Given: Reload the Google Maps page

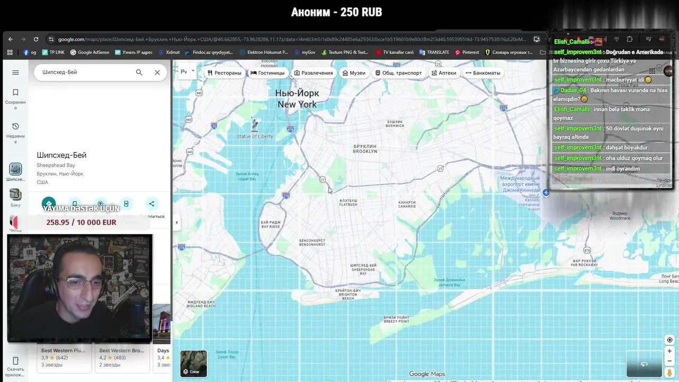Looking at the screenshot, I should 36,39.
